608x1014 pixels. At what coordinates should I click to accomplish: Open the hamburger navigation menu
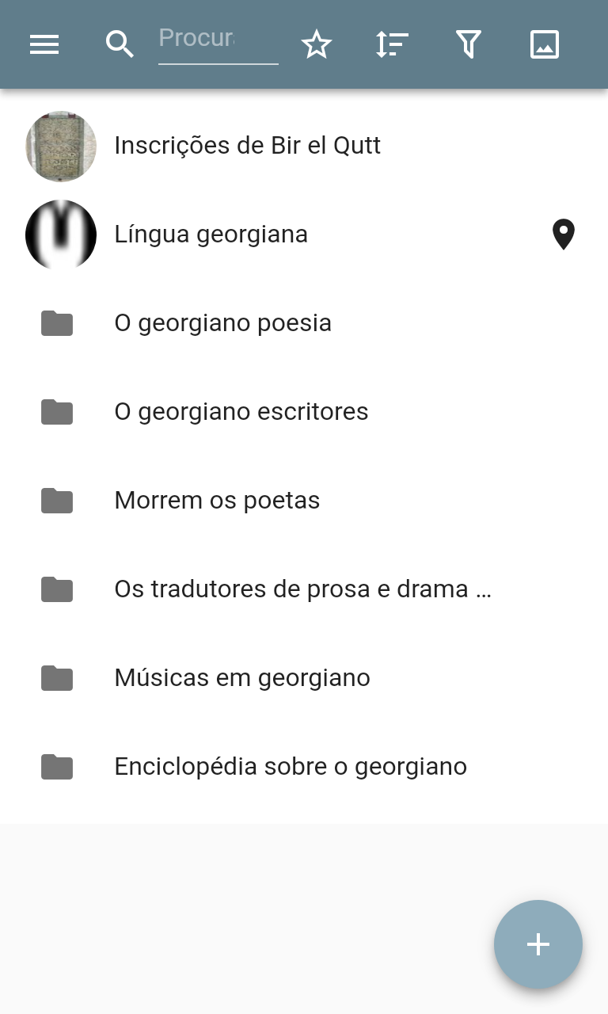pyautogui.click(x=44, y=45)
